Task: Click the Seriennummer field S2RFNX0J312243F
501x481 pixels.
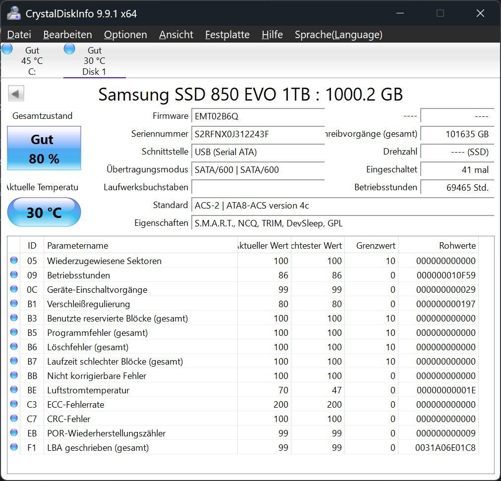Action: pyautogui.click(x=258, y=134)
